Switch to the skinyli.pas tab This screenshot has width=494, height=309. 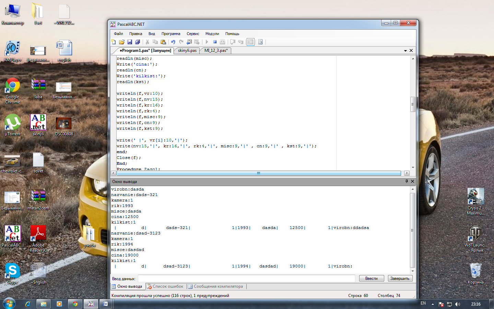pyautogui.click(x=187, y=50)
